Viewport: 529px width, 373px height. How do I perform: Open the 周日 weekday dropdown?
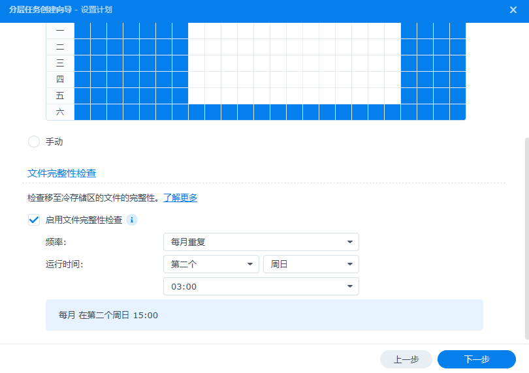311,264
